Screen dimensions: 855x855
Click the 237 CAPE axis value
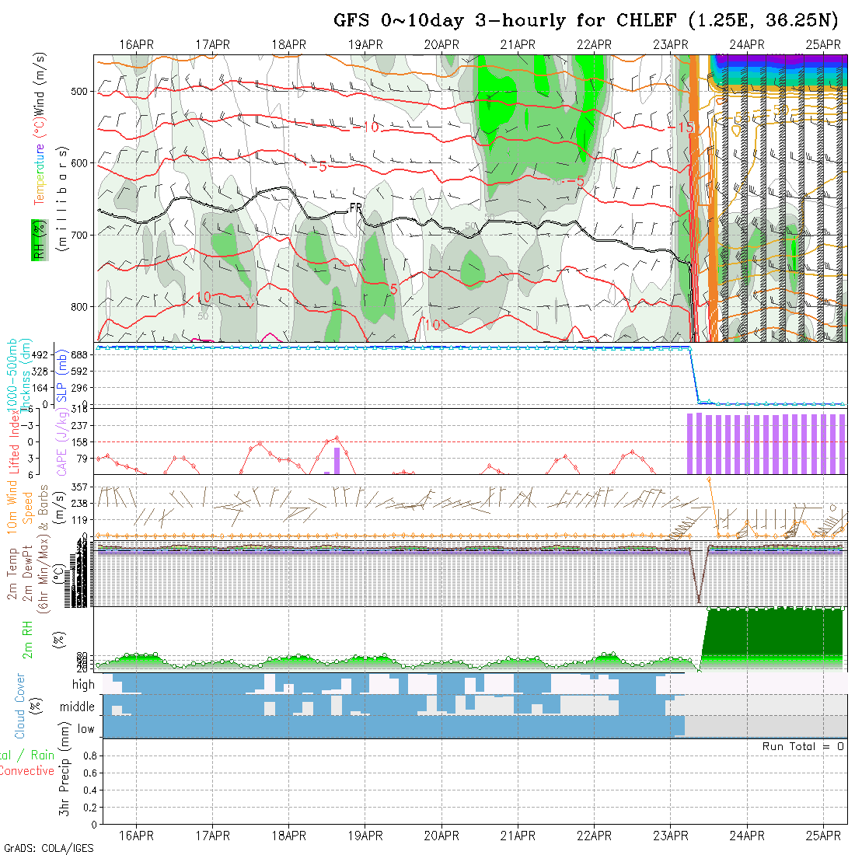(x=79, y=425)
